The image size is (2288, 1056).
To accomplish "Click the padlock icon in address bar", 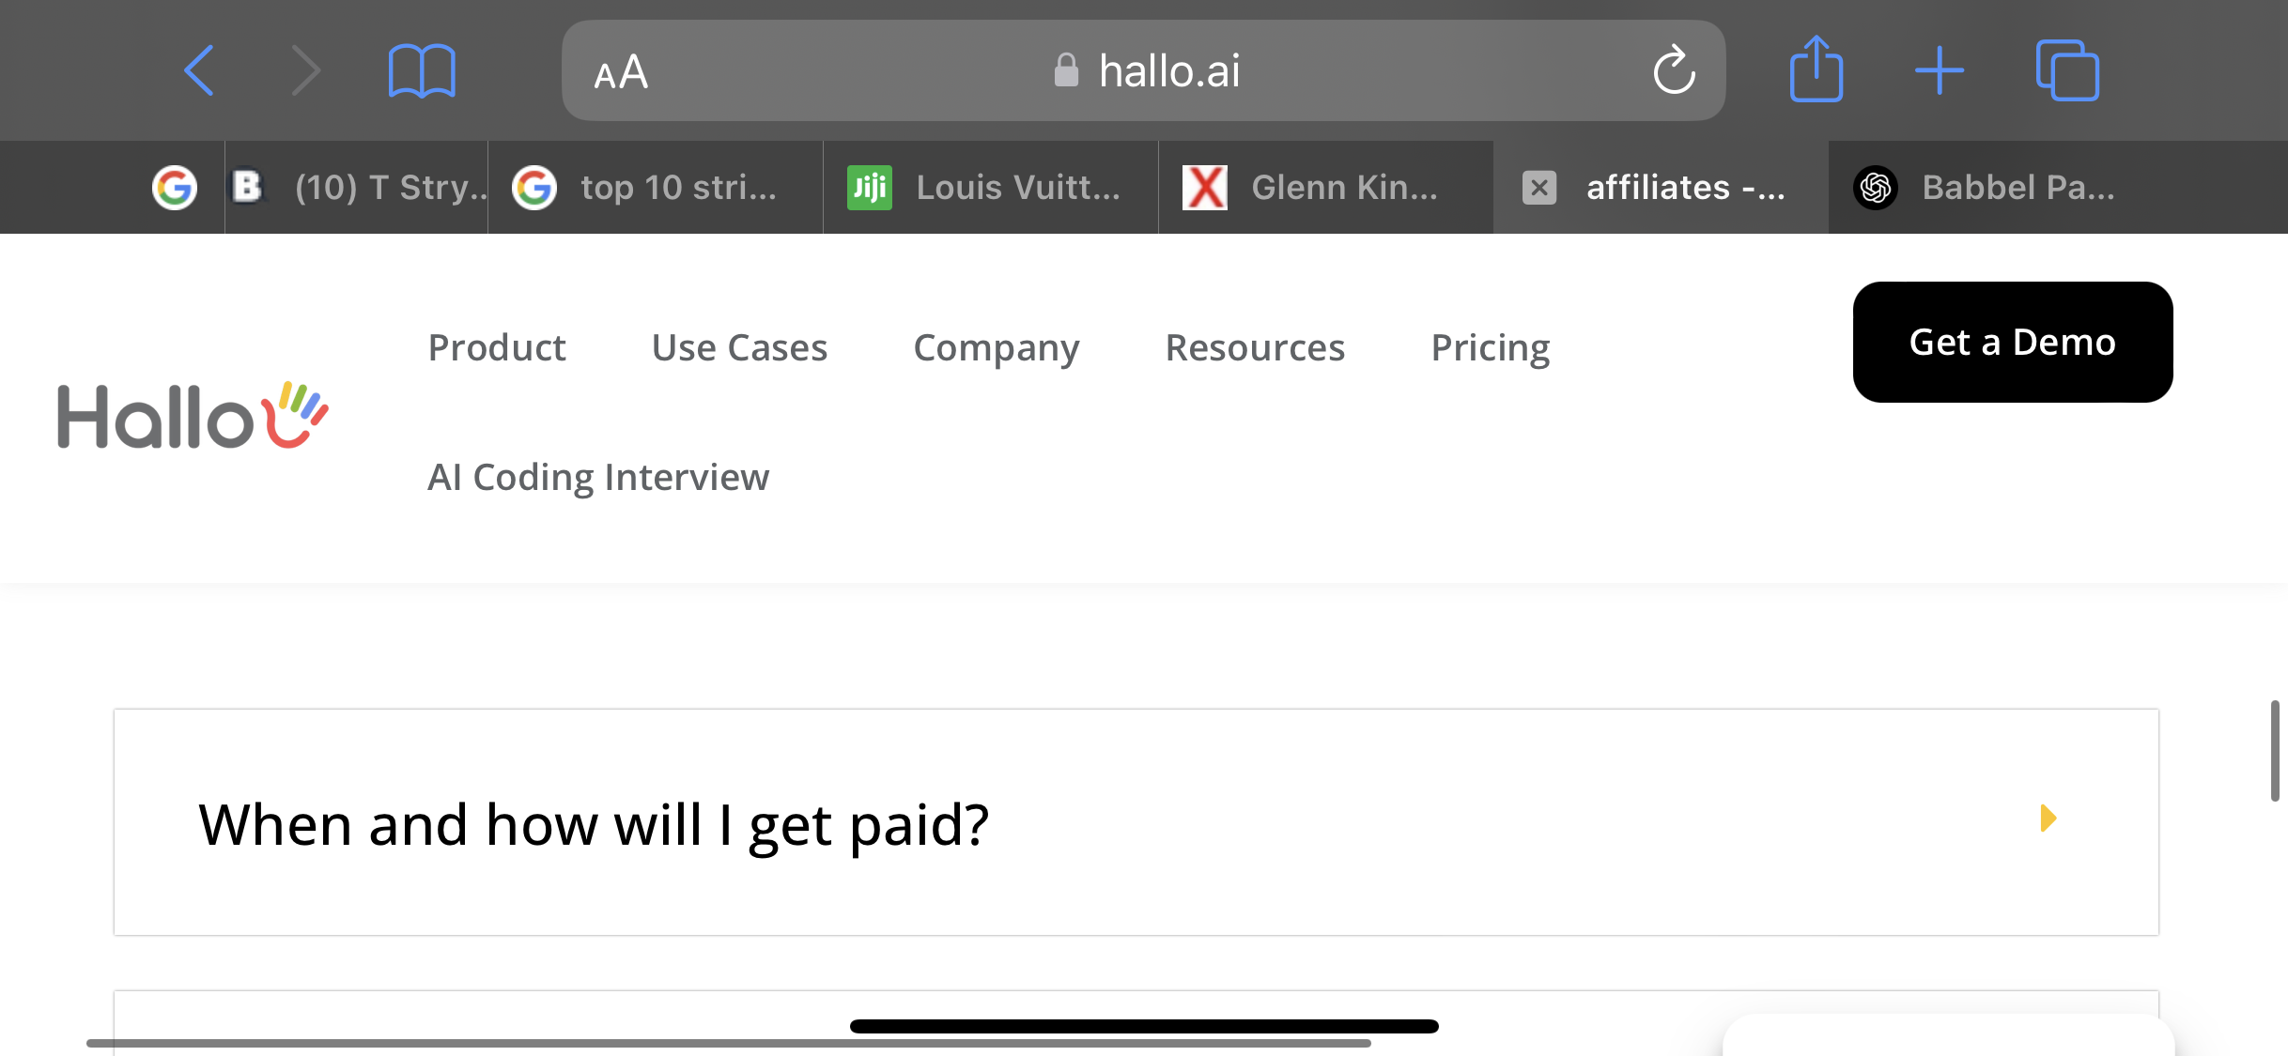I will tap(1066, 70).
